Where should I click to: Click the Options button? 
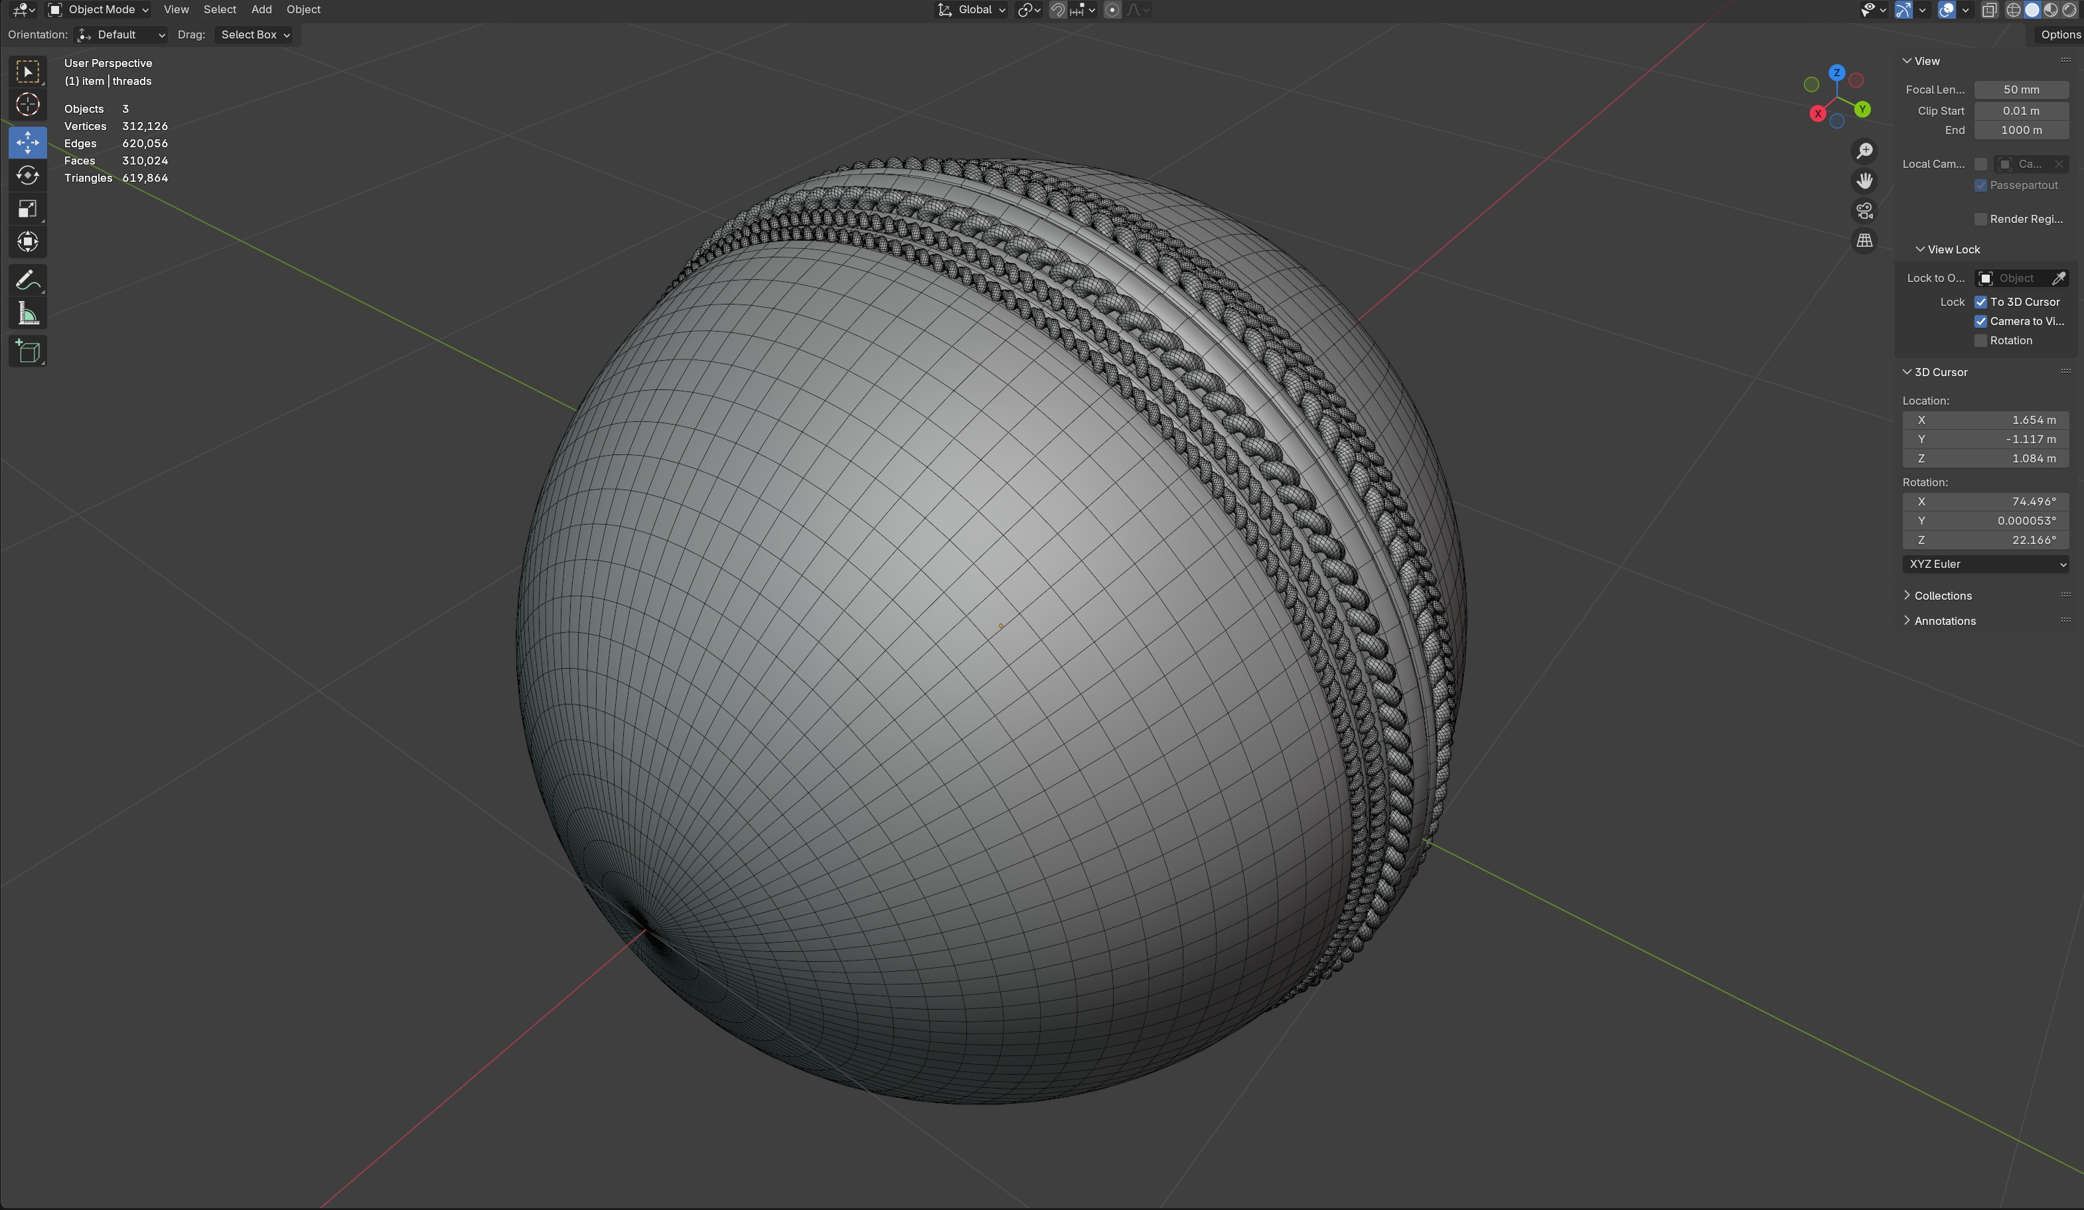click(2059, 34)
